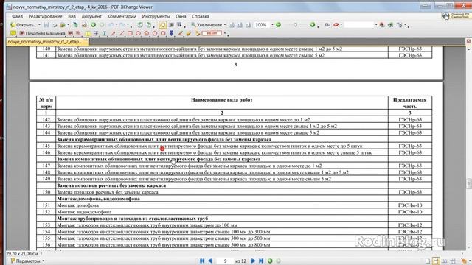
Task: Go to last page button
Action: (261, 261)
